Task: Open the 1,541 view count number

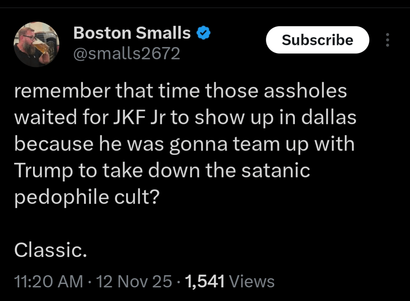Action: pyautogui.click(x=204, y=281)
